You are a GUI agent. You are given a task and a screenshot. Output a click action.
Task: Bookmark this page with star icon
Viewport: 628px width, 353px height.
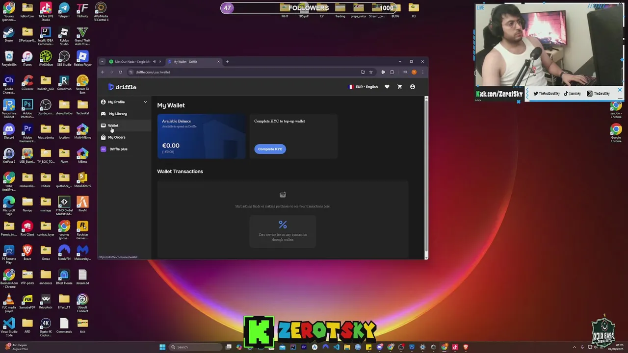click(x=371, y=72)
